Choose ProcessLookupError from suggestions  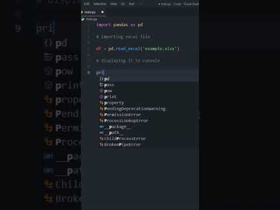(x=149, y=121)
